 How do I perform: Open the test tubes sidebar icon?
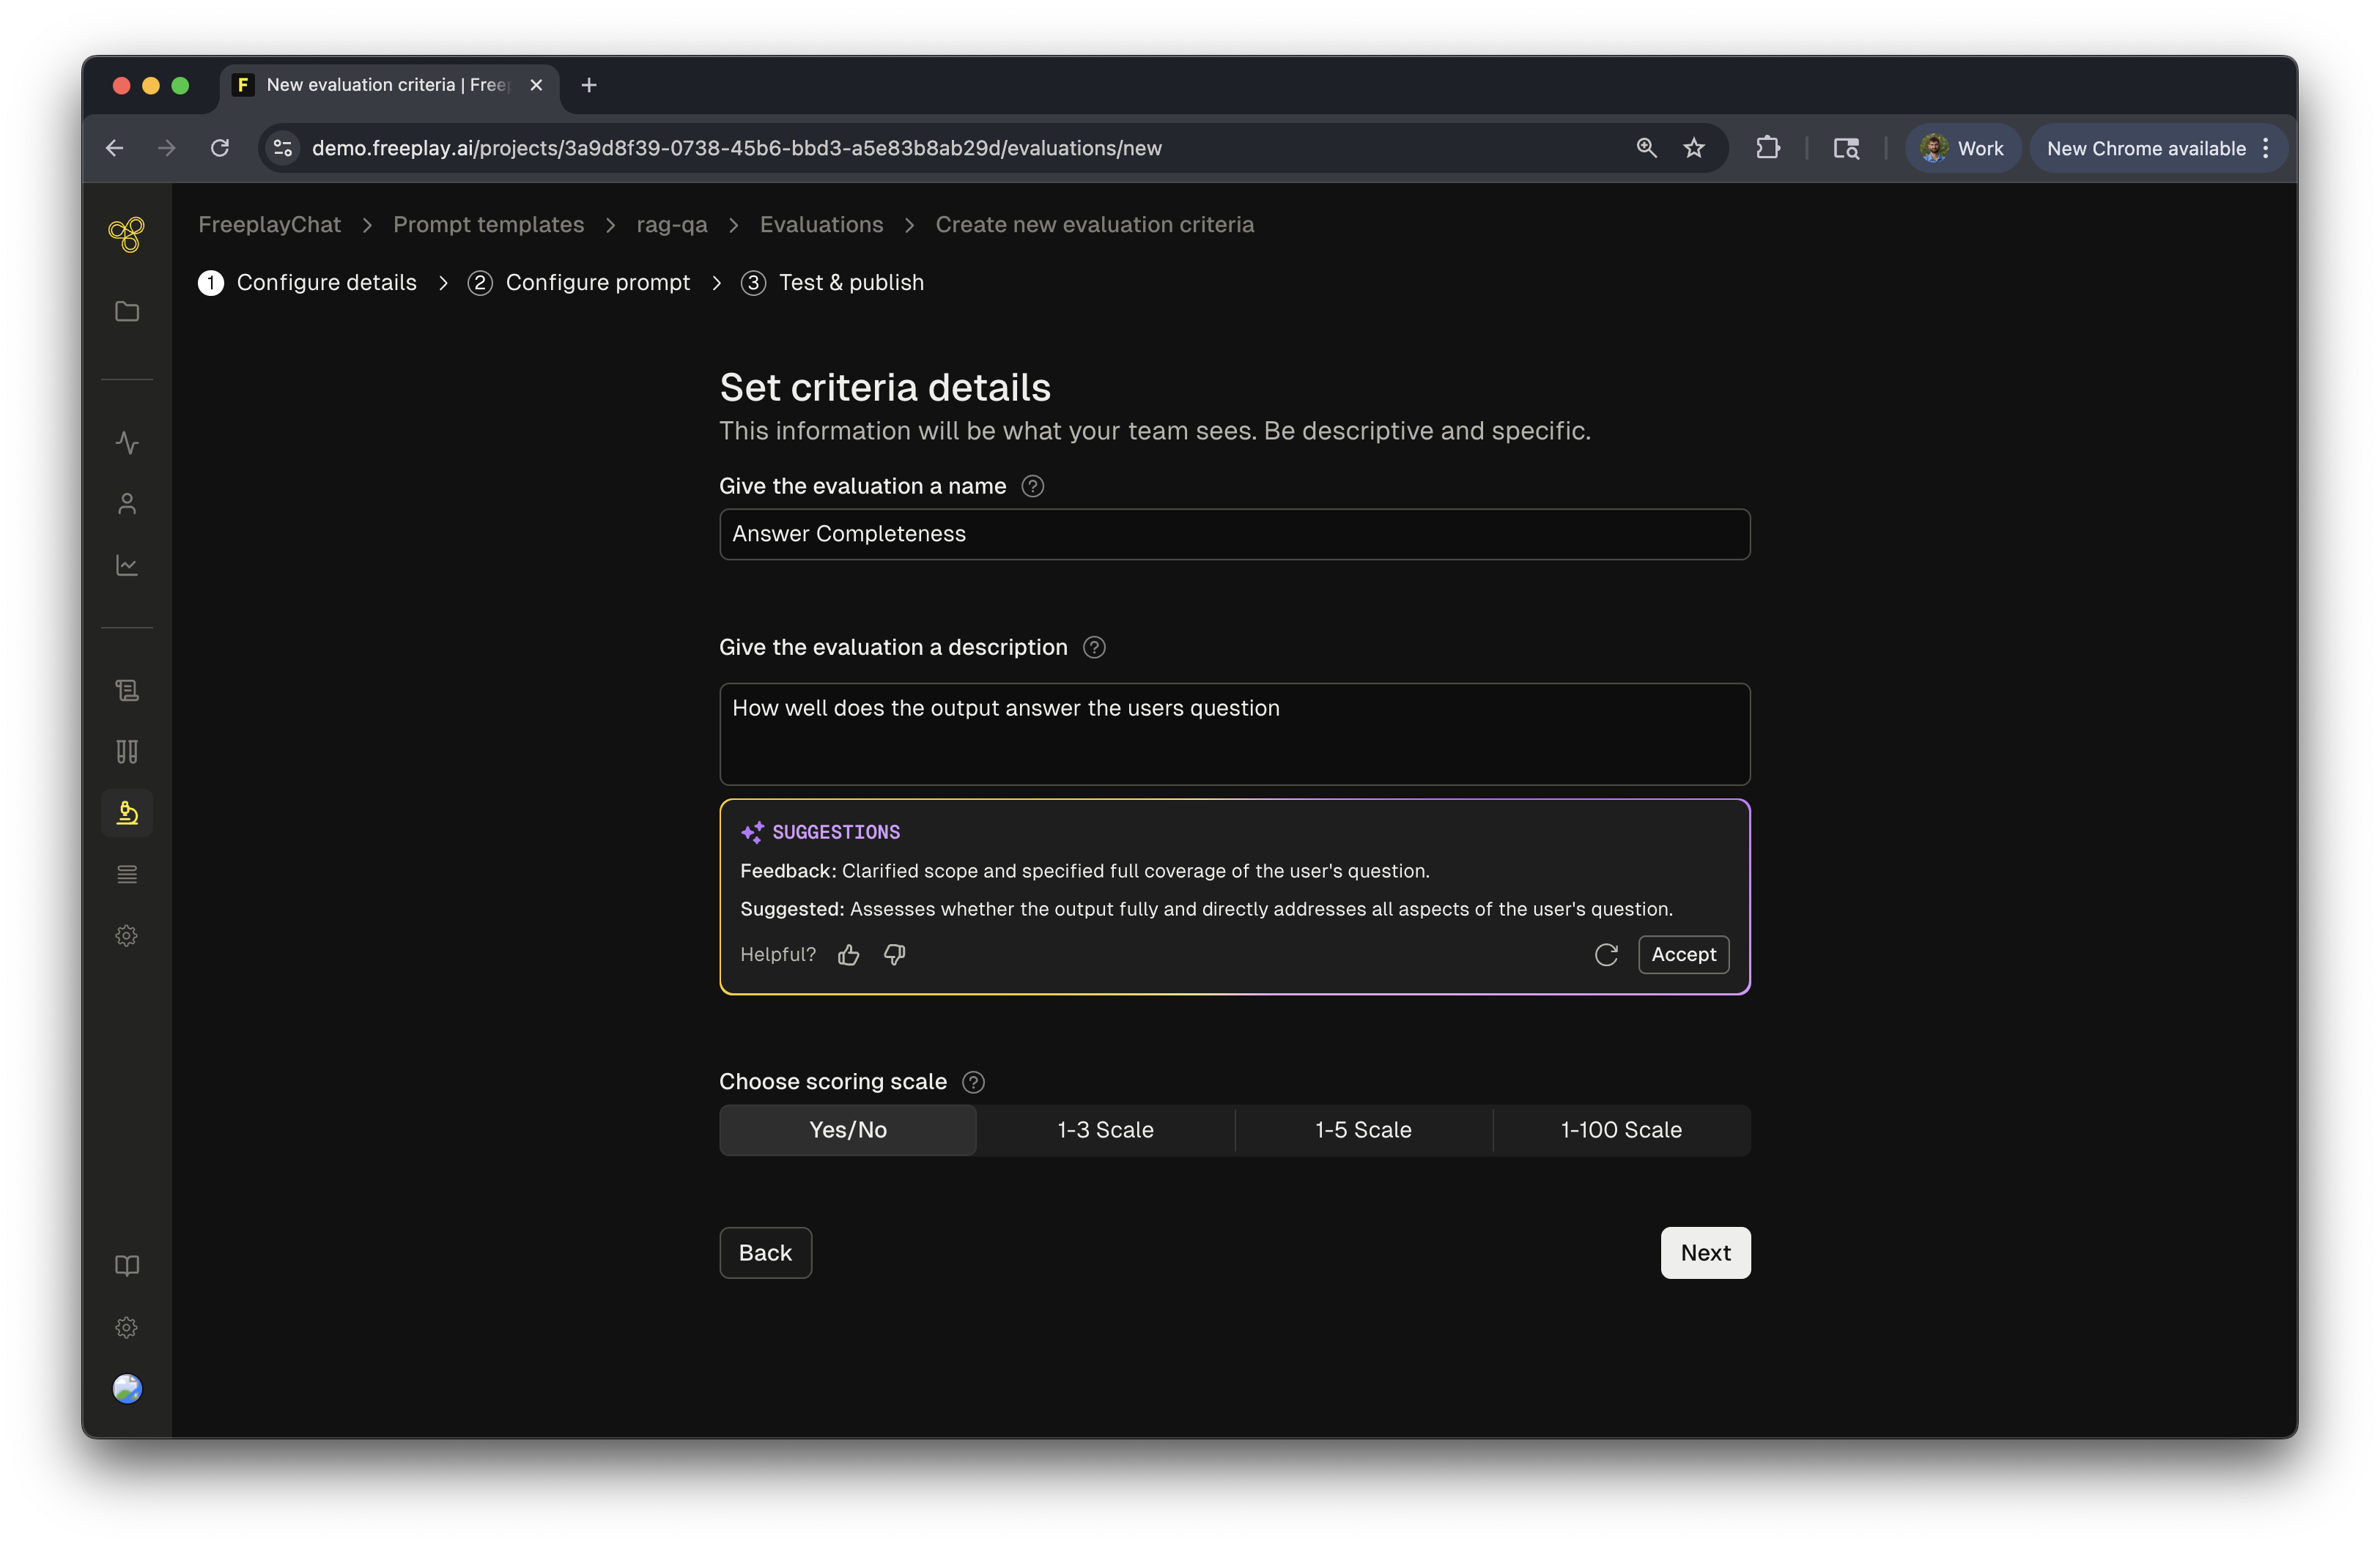pyautogui.click(x=127, y=752)
